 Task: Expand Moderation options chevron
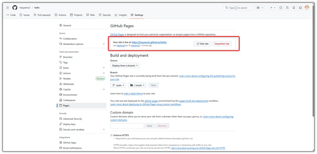click(x=104, y=44)
